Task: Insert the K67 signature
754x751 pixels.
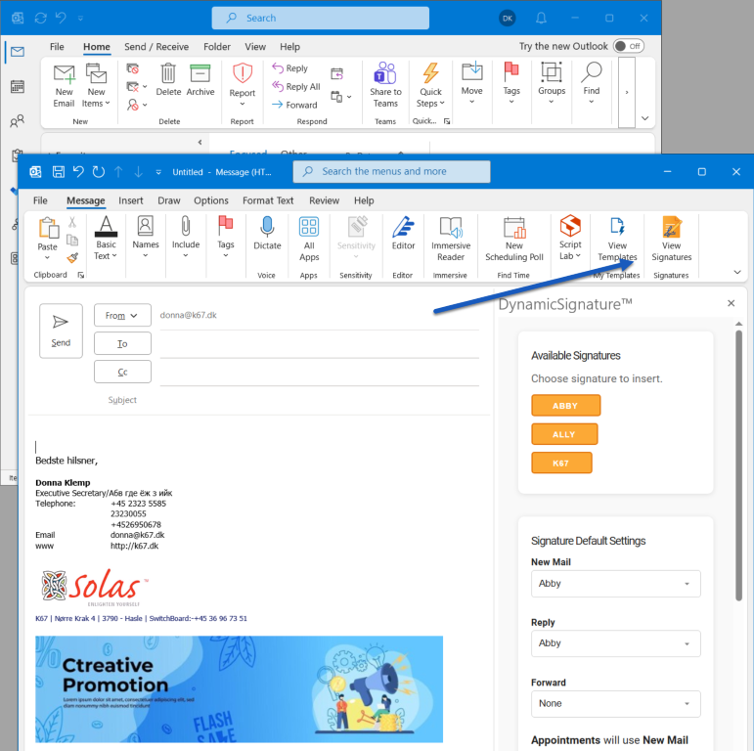Action: [x=561, y=463]
